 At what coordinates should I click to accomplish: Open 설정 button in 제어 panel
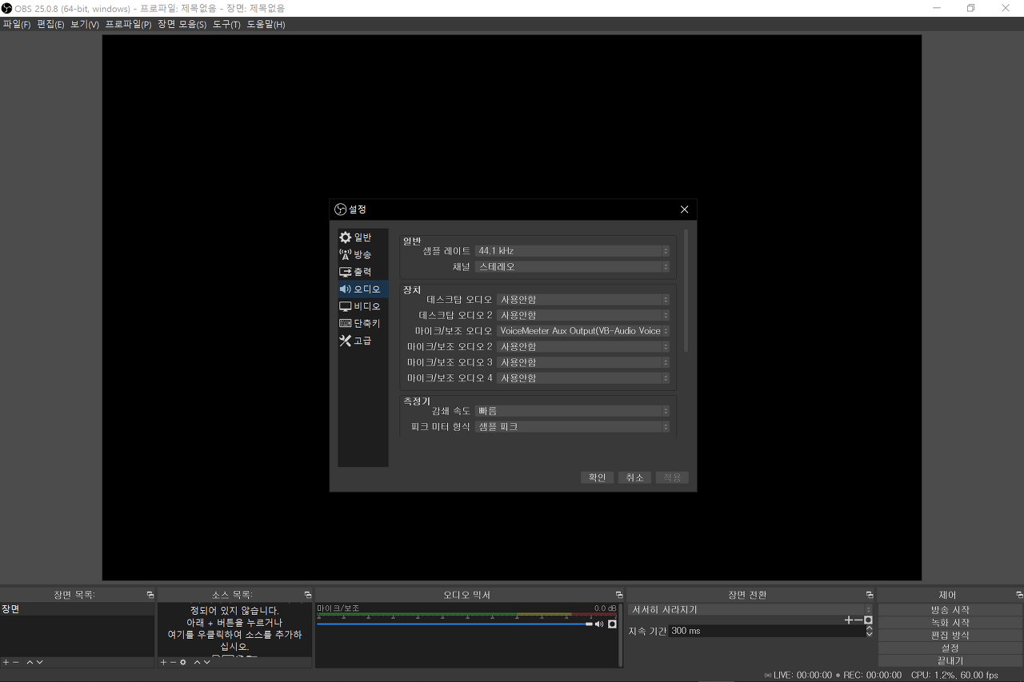(x=950, y=648)
